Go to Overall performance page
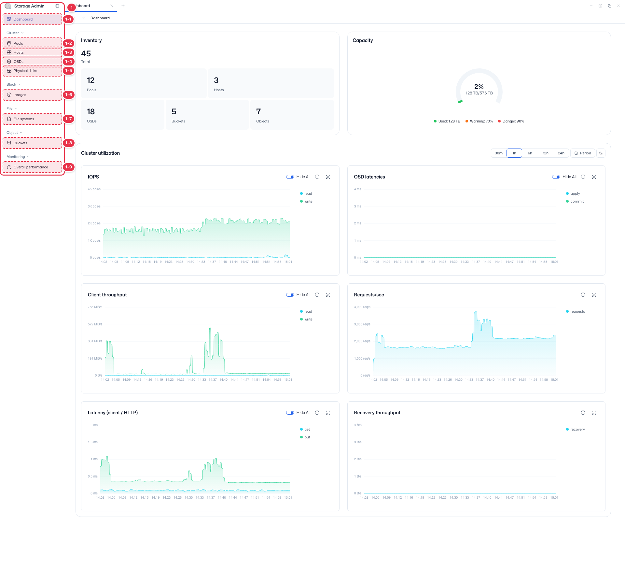The image size is (625, 569). click(32, 167)
